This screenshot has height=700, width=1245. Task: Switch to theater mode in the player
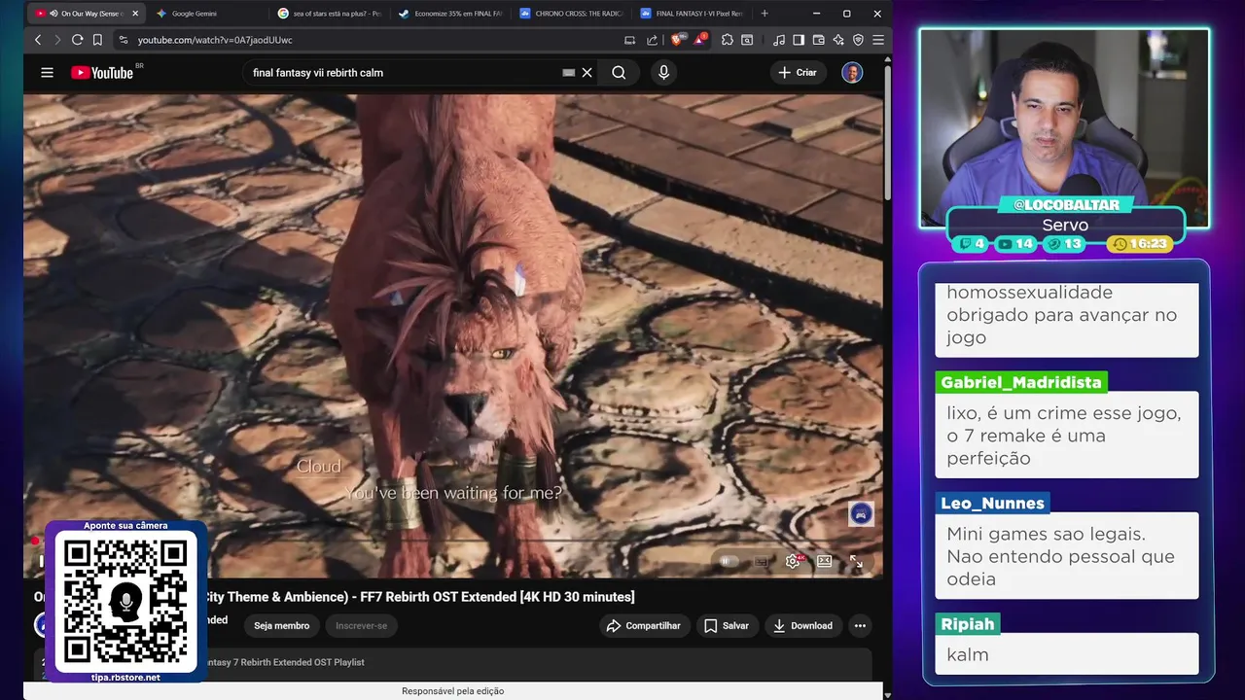click(824, 561)
